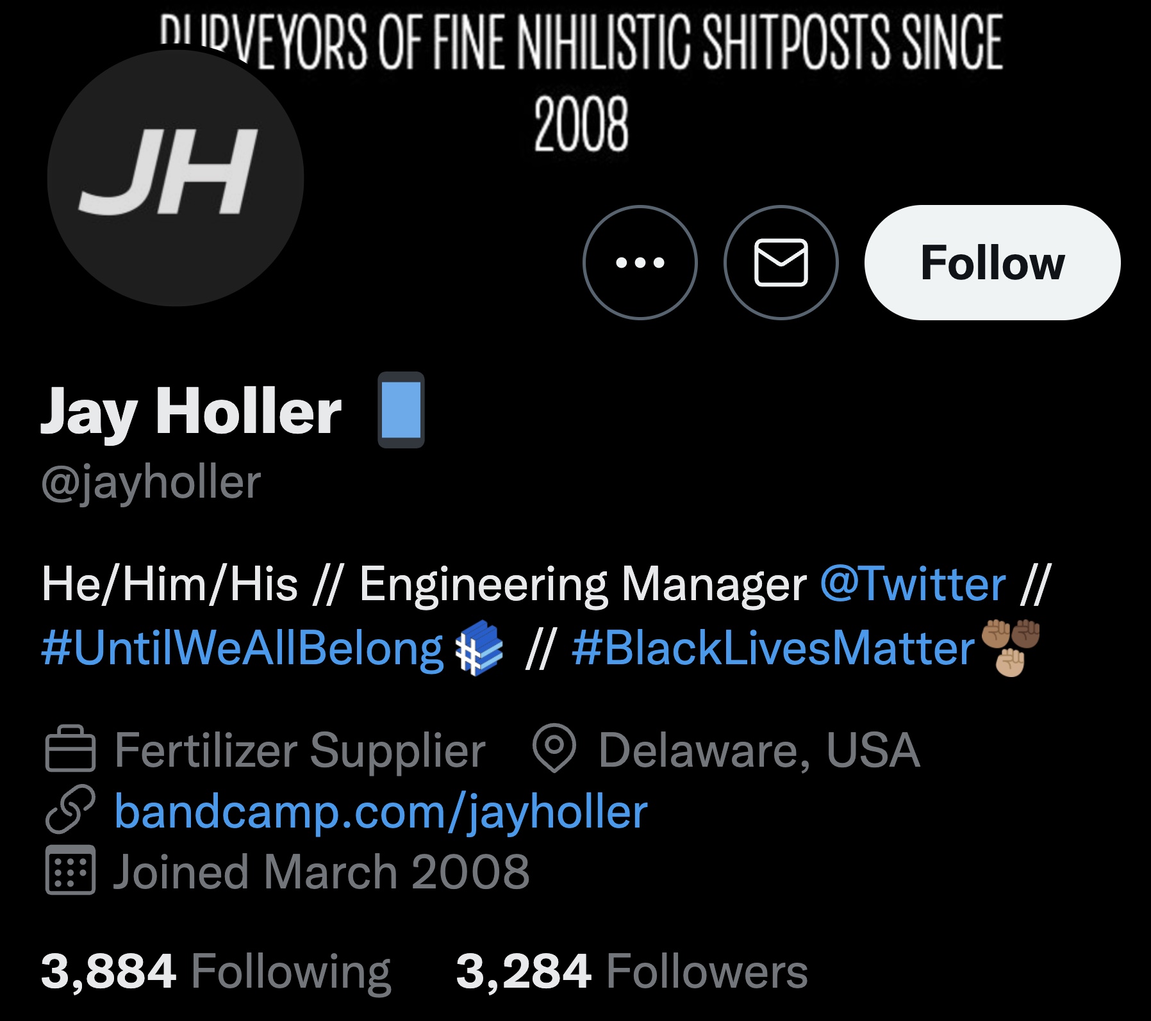Click the @Twitter mention link
The image size is (1151, 1021).
pyautogui.click(x=913, y=584)
